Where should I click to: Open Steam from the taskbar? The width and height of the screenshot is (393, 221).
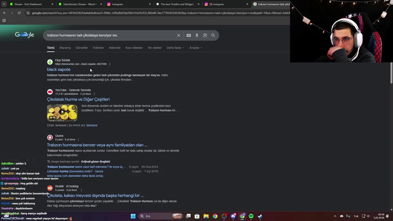coord(260,216)
